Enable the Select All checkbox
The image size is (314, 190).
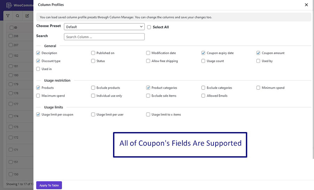click(x=149, y=27)
